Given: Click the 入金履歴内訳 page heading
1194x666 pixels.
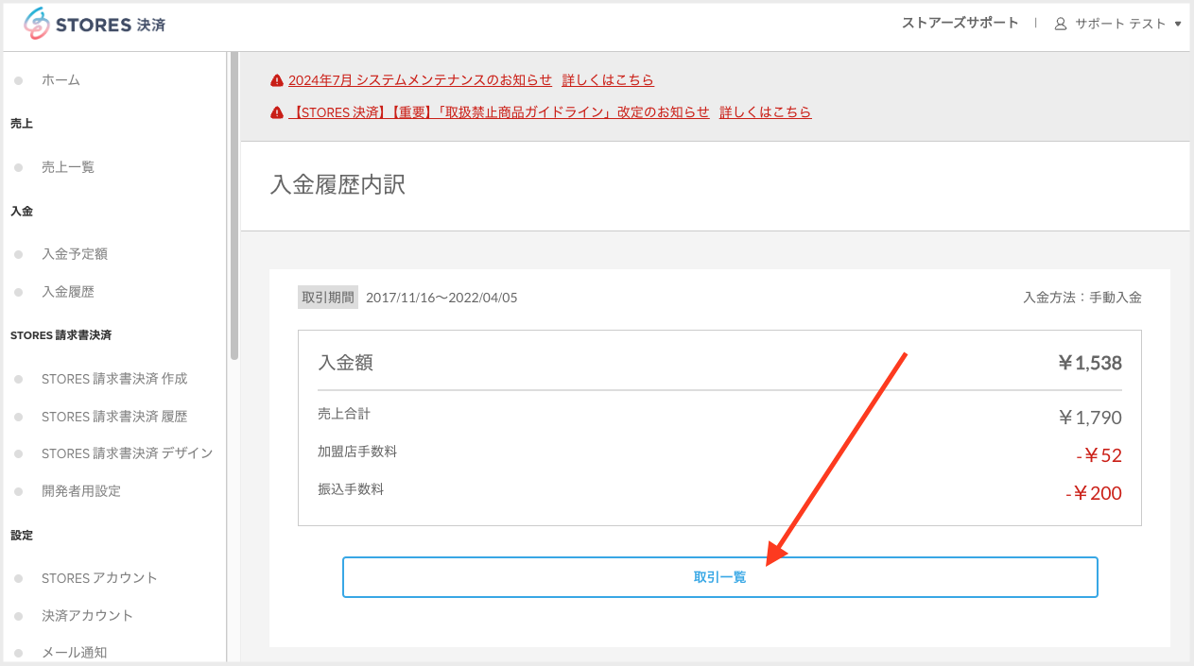Looking at the screenshot, I should tap(337, 185).
